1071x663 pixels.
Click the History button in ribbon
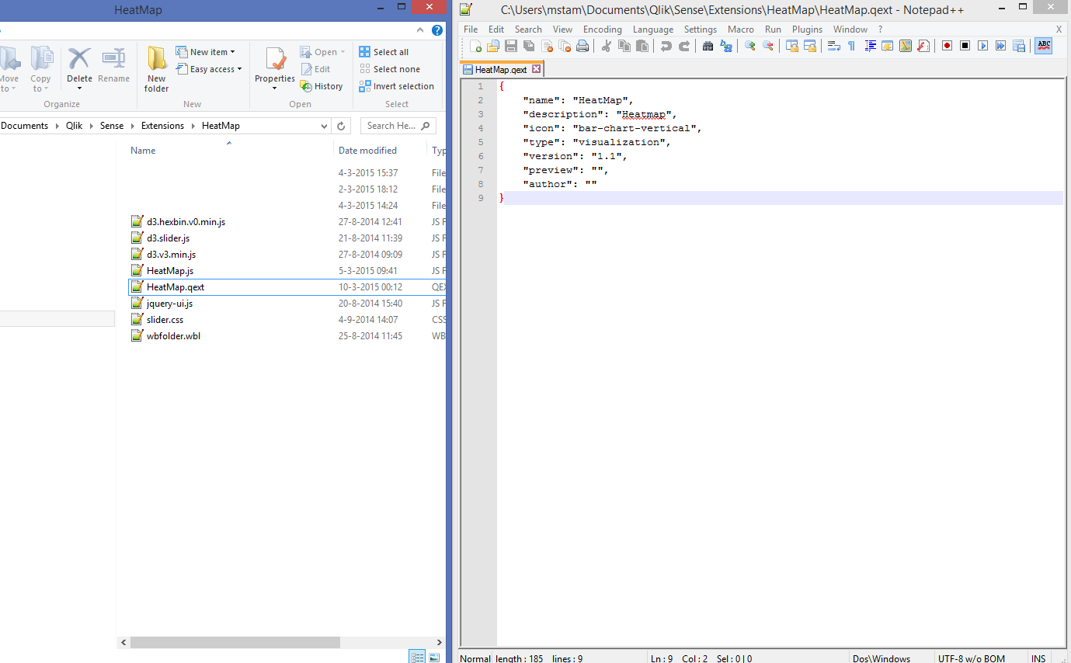point(322,86)
